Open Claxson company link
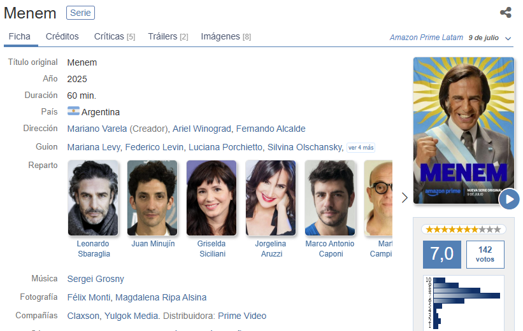This screenshot has width=523, height=331. click(83, 316)
